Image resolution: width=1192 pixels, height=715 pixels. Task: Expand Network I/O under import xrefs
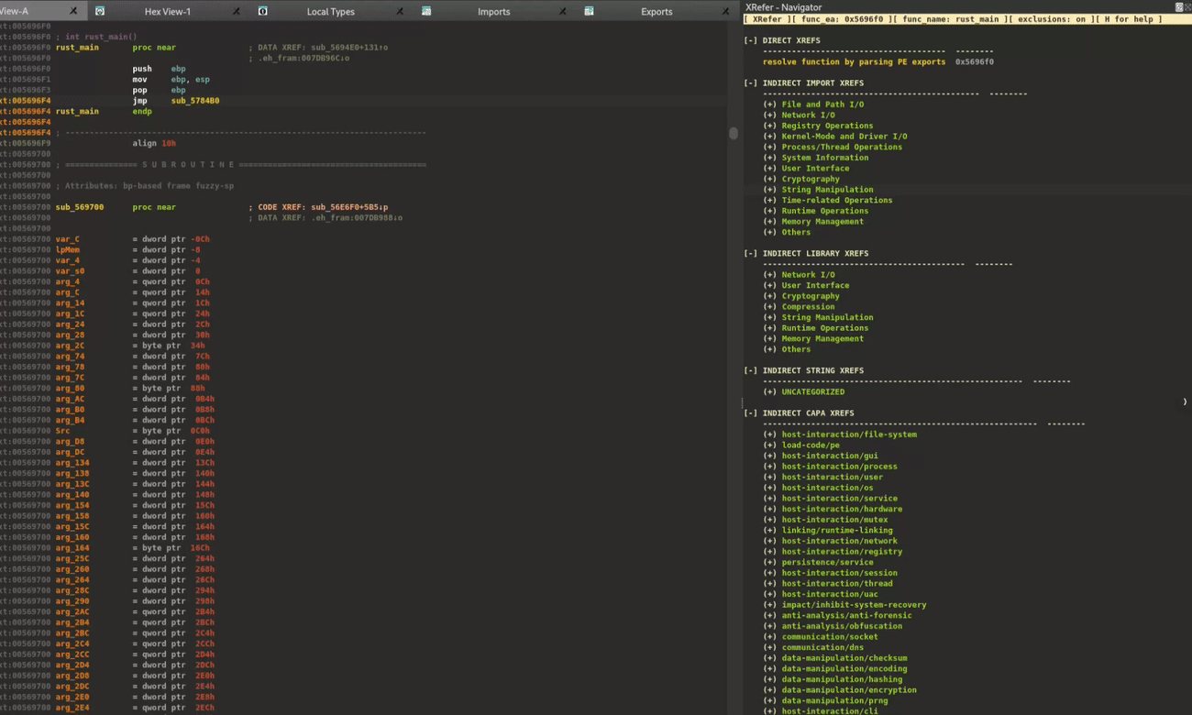click(770, 115)
